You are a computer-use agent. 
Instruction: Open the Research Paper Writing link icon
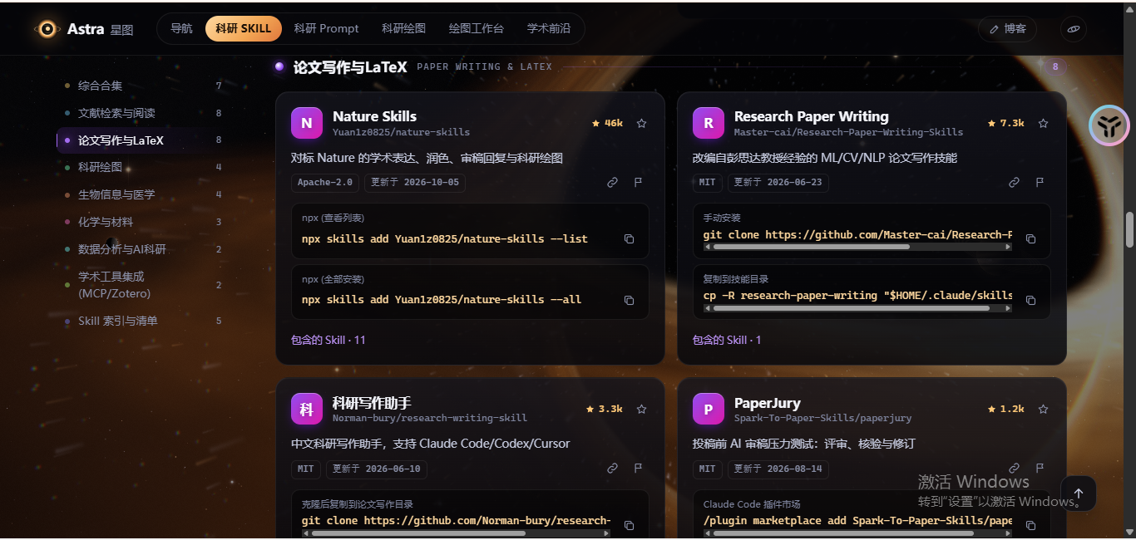tap(1015, 182)
